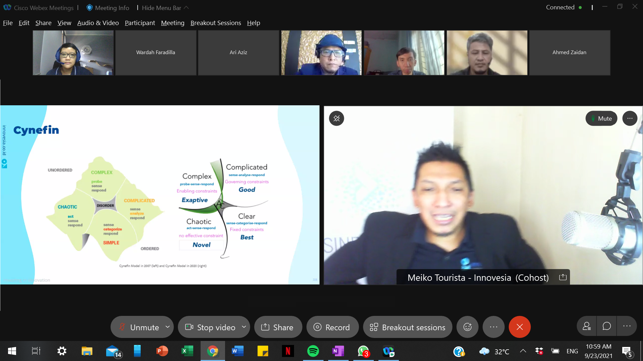Viewport: 643px width, 361px height.
Task: Open panel options ellipsis at bottom right
Action: [x=627, y=326]
